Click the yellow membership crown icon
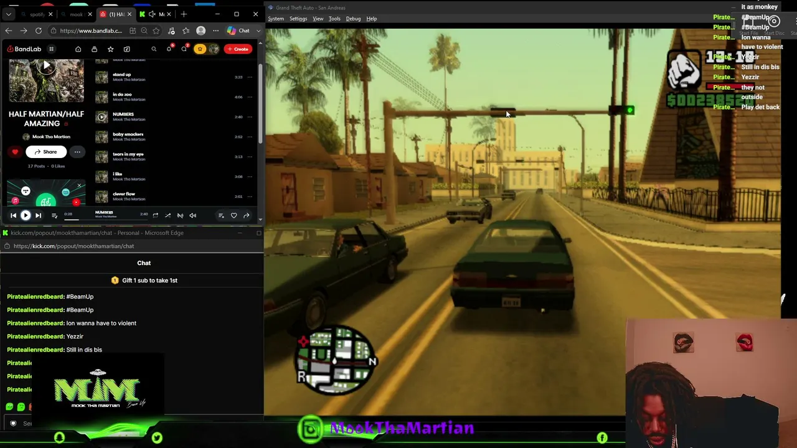The height and width of the screenshot is (448, 797). click(x=200, y=49)
